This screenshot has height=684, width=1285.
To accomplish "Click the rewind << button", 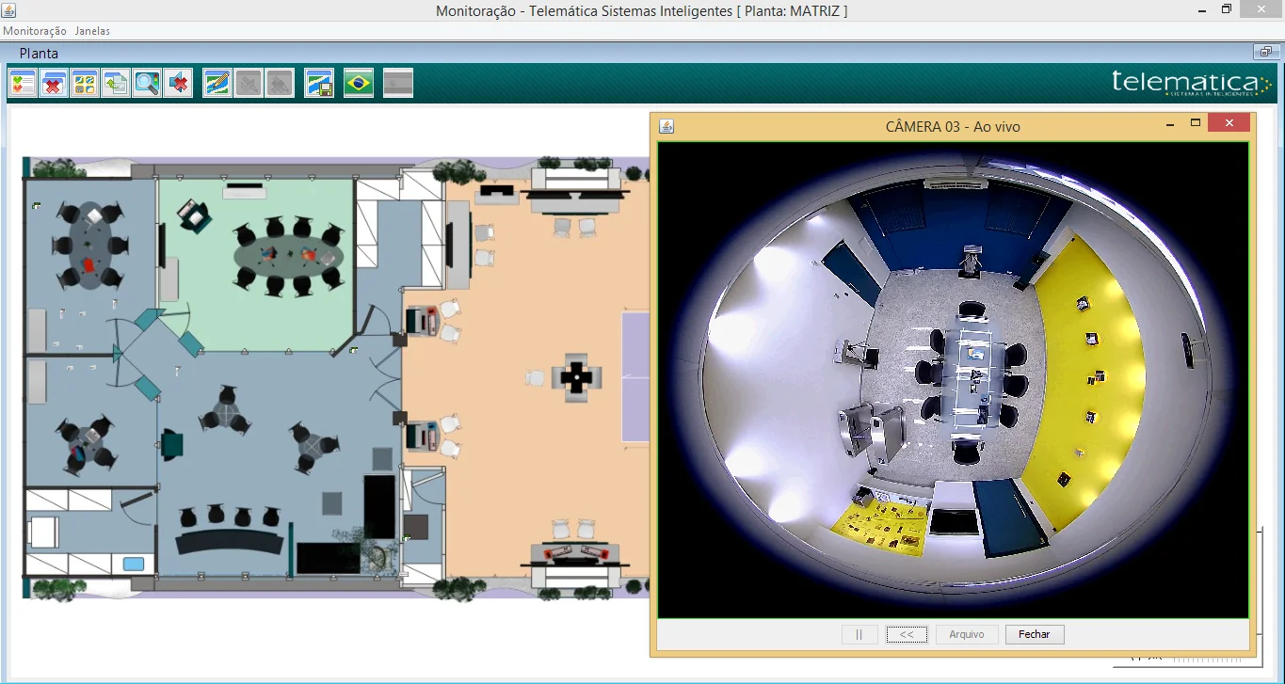I will (x=907, y=634).
